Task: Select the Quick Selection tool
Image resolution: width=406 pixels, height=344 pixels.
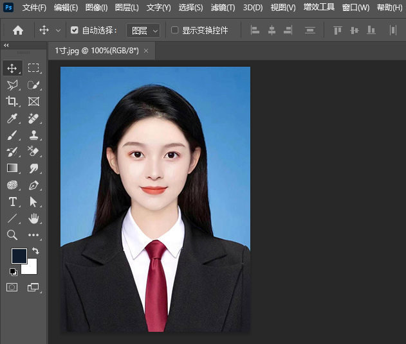Action: tap(33, 85)
